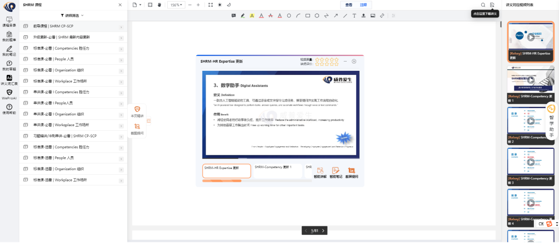
Task: Open 我的答疑 Q&A icon
Action: click(x=9, y=66)
